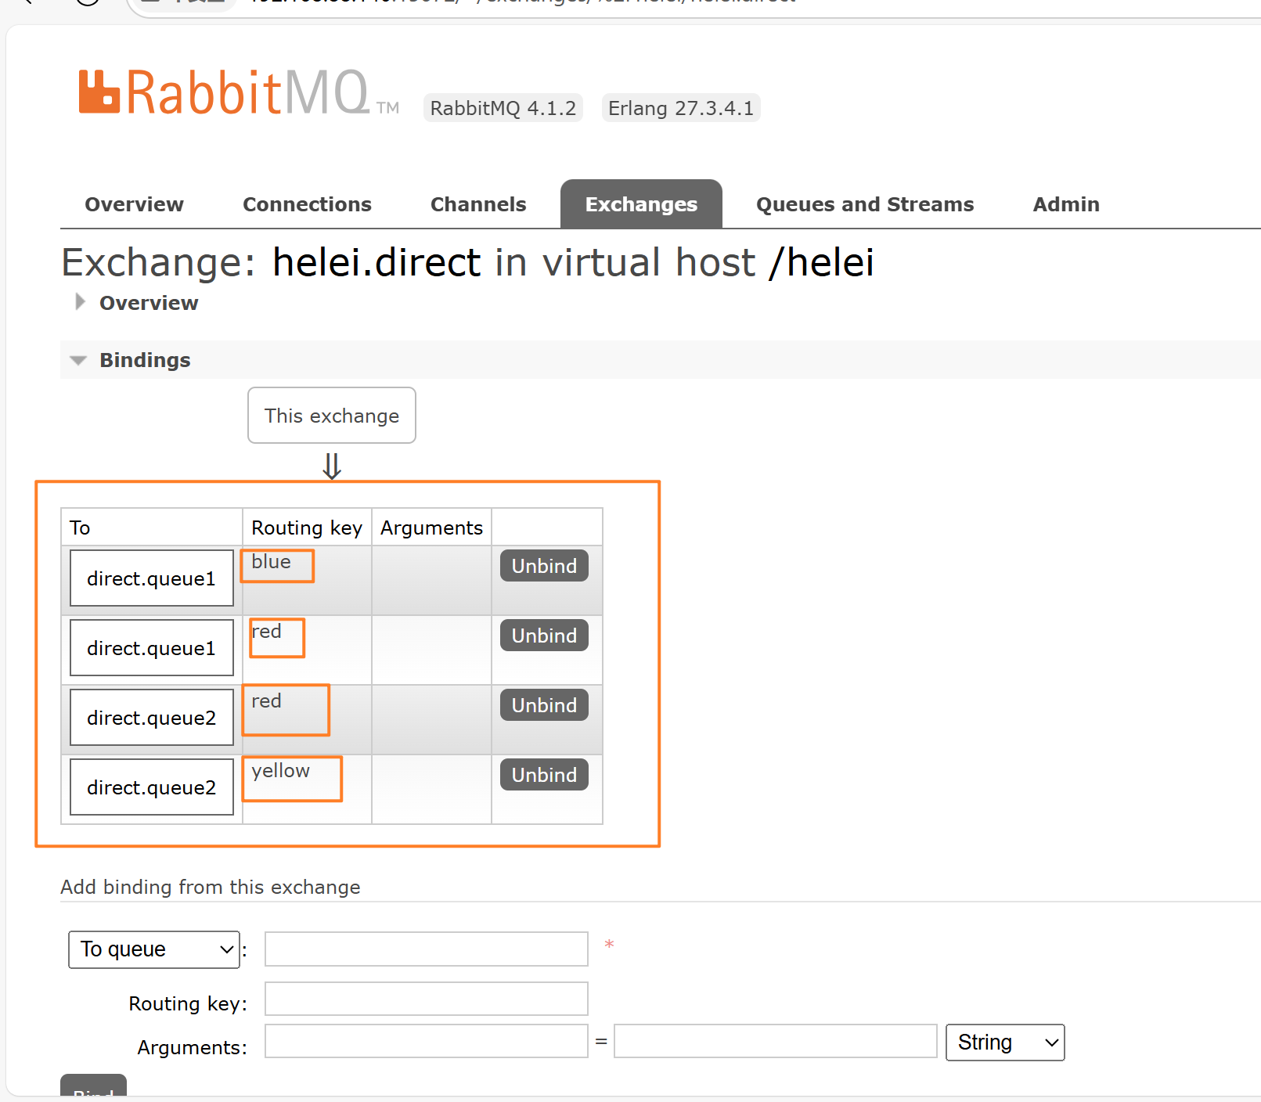The image size is (1261, 1102).
Task: Open direct.queue1 link in red row
Action: pos(151,648)
